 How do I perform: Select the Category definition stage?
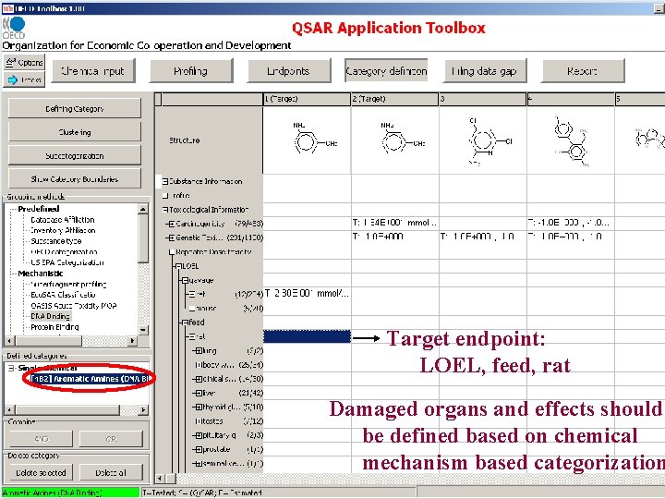[386, 70]
